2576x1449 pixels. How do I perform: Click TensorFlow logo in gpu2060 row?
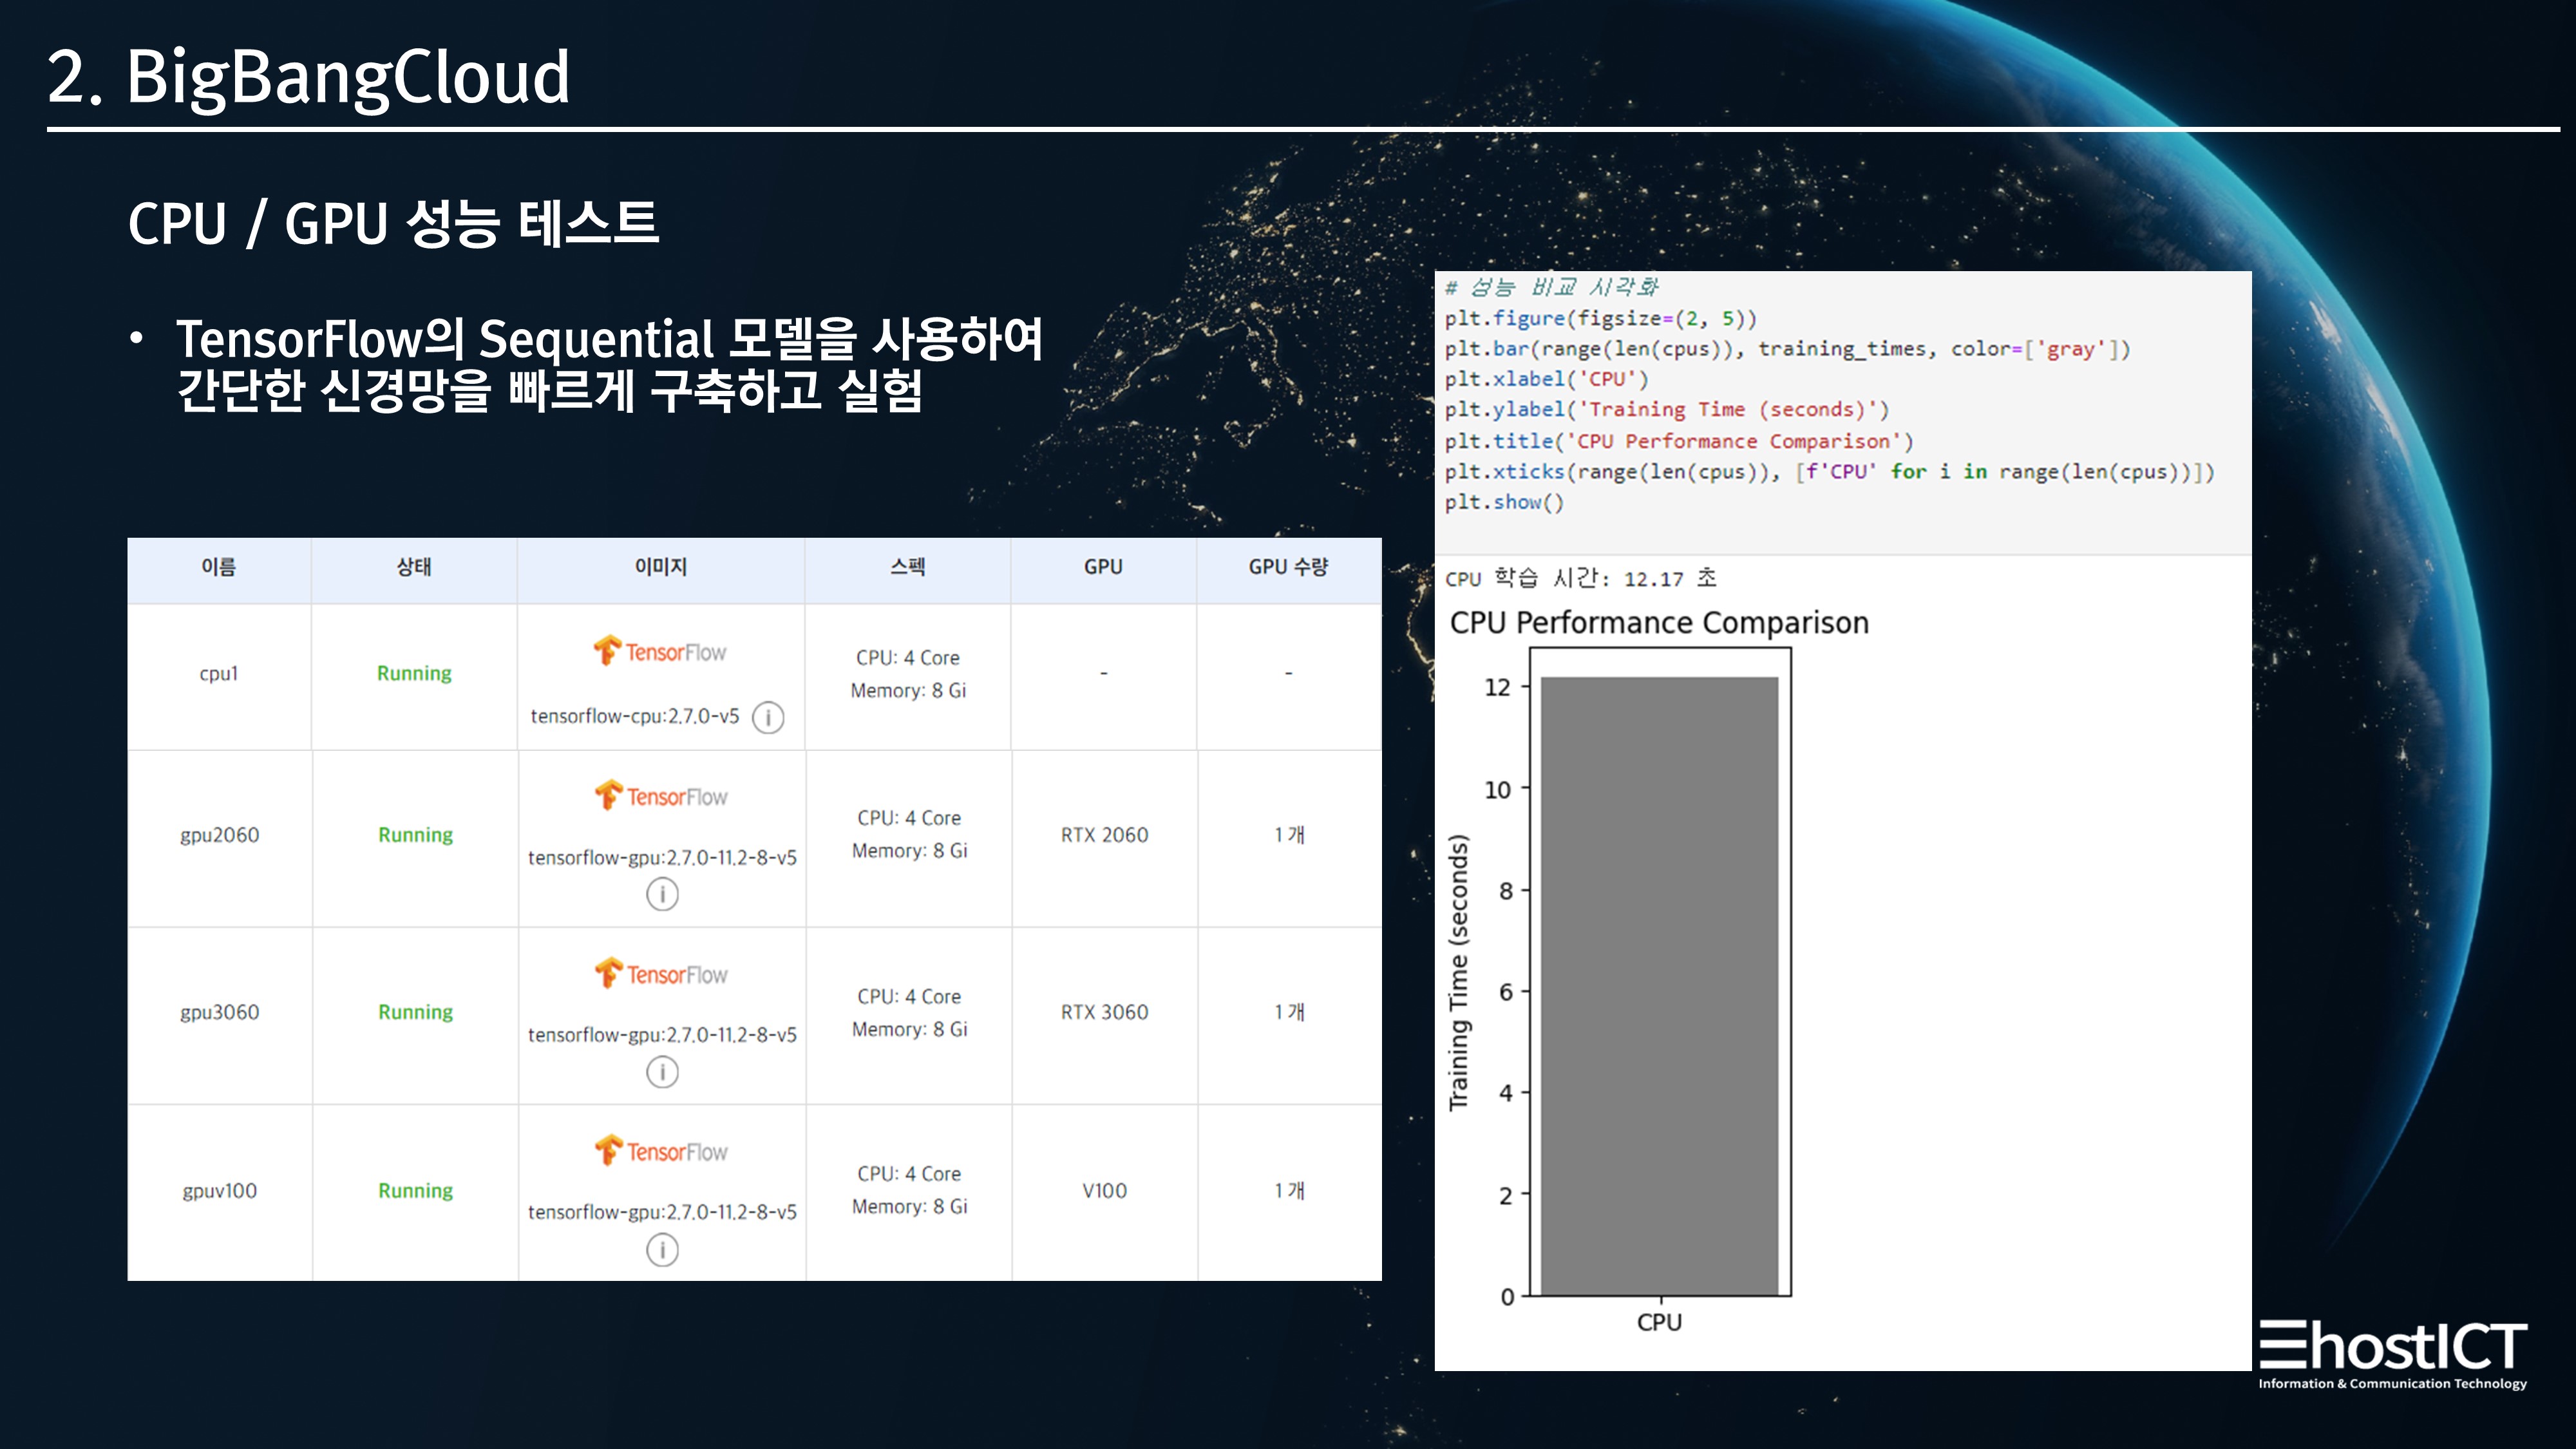(x=661, y=797)
